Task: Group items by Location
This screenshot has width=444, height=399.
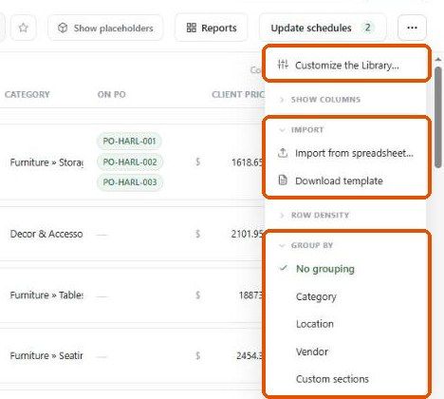Action: 315,324
